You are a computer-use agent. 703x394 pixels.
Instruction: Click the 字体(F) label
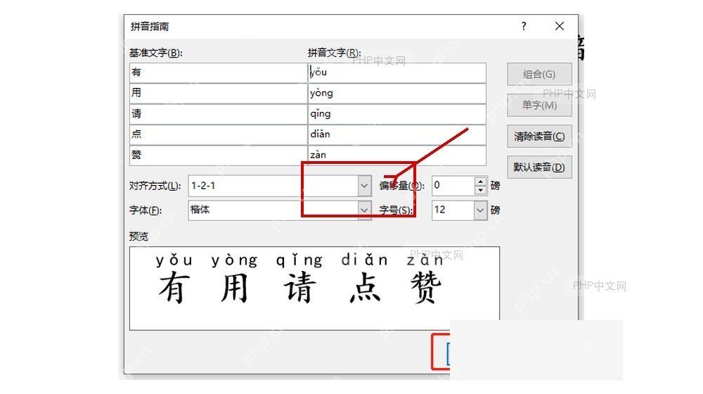tap(146, 210)
